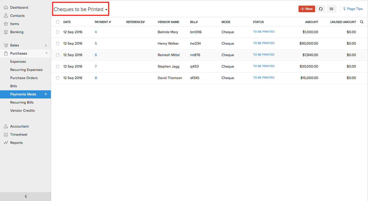Go to Banking in the sidebar
Viewport: 368px width, 201px height.
(x=17, y=32)
